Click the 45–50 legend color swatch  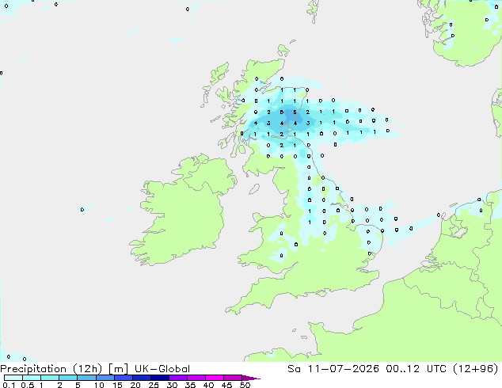pos(233,378)
